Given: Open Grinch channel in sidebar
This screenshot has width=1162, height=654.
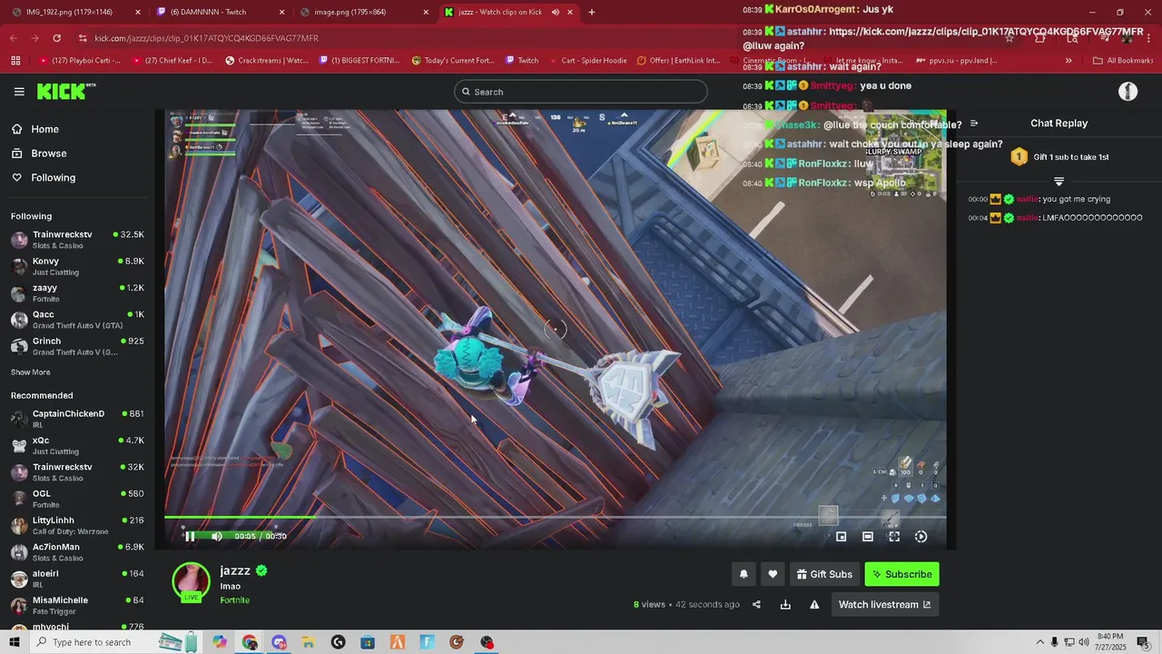Looking at the screenshot, I should coord(77,346).
